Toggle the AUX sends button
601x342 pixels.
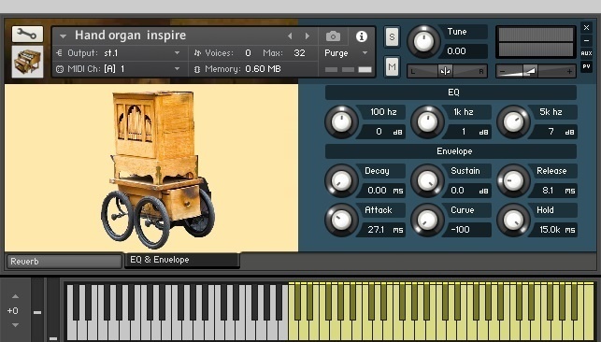(586, 53)
